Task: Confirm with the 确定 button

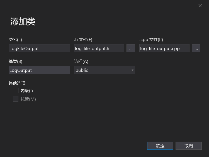Action: (x=160, y=146)
